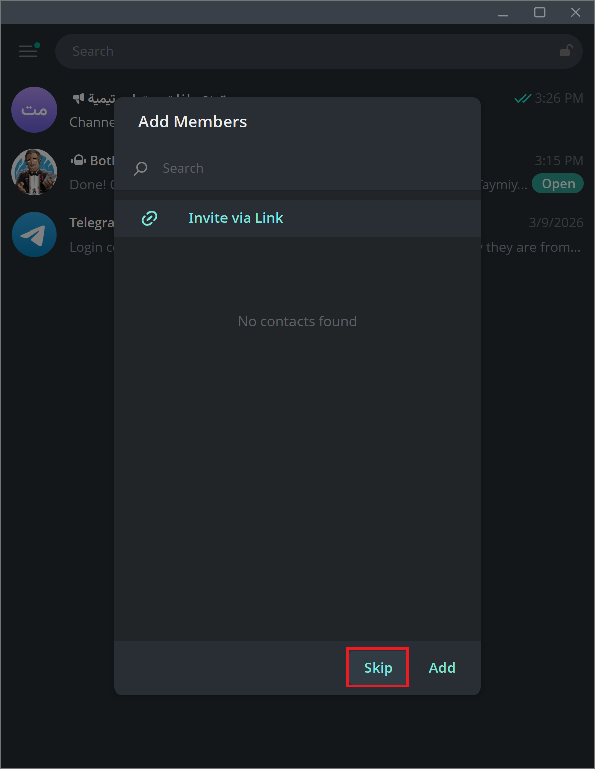The height and width of the screenshot is (769, 595).
Task: Open the BotFather chat avatar
Action: pyautogui.click(x=34, y=172)
